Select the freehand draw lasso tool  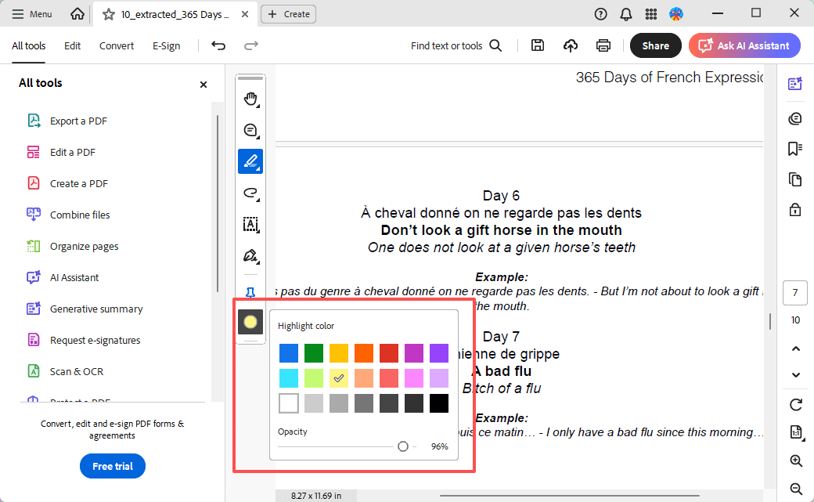pos(250,193)
